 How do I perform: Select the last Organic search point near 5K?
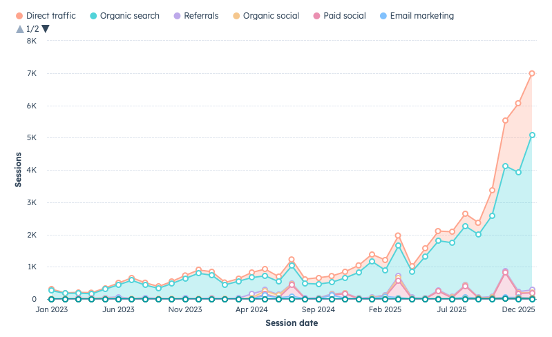pyautogui.click(x=532, y=135)
